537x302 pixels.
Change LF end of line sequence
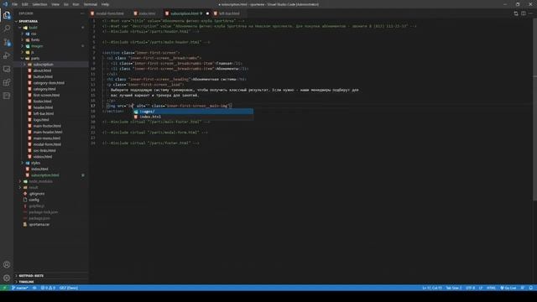click(481, 288)
